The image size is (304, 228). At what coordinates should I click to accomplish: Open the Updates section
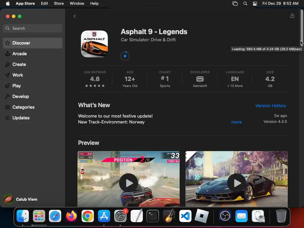click(x=33, y=118)
